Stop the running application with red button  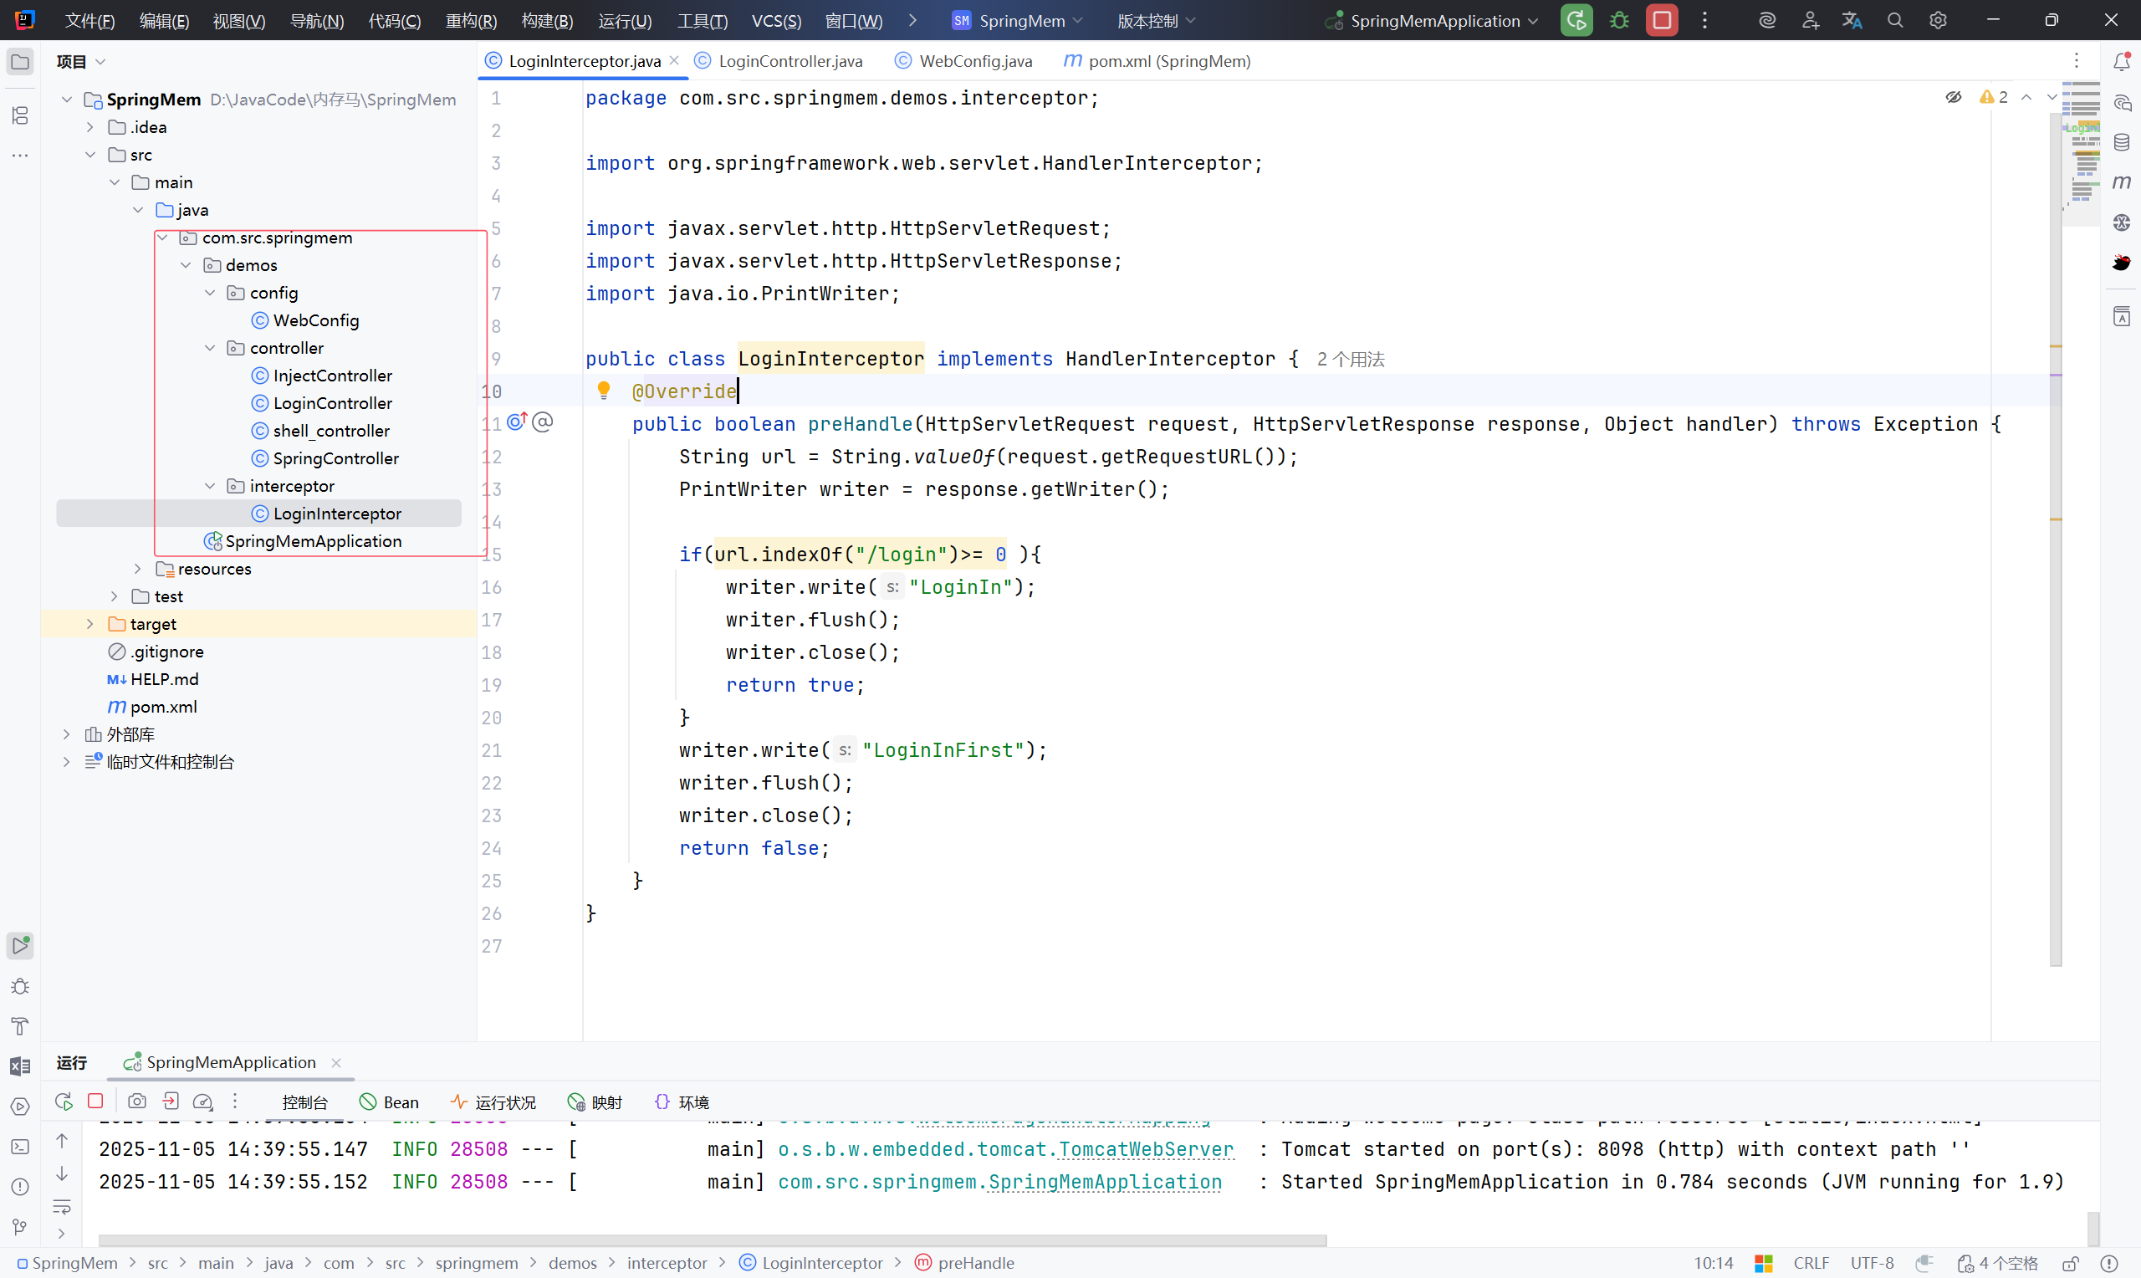tap(1662, 21)
